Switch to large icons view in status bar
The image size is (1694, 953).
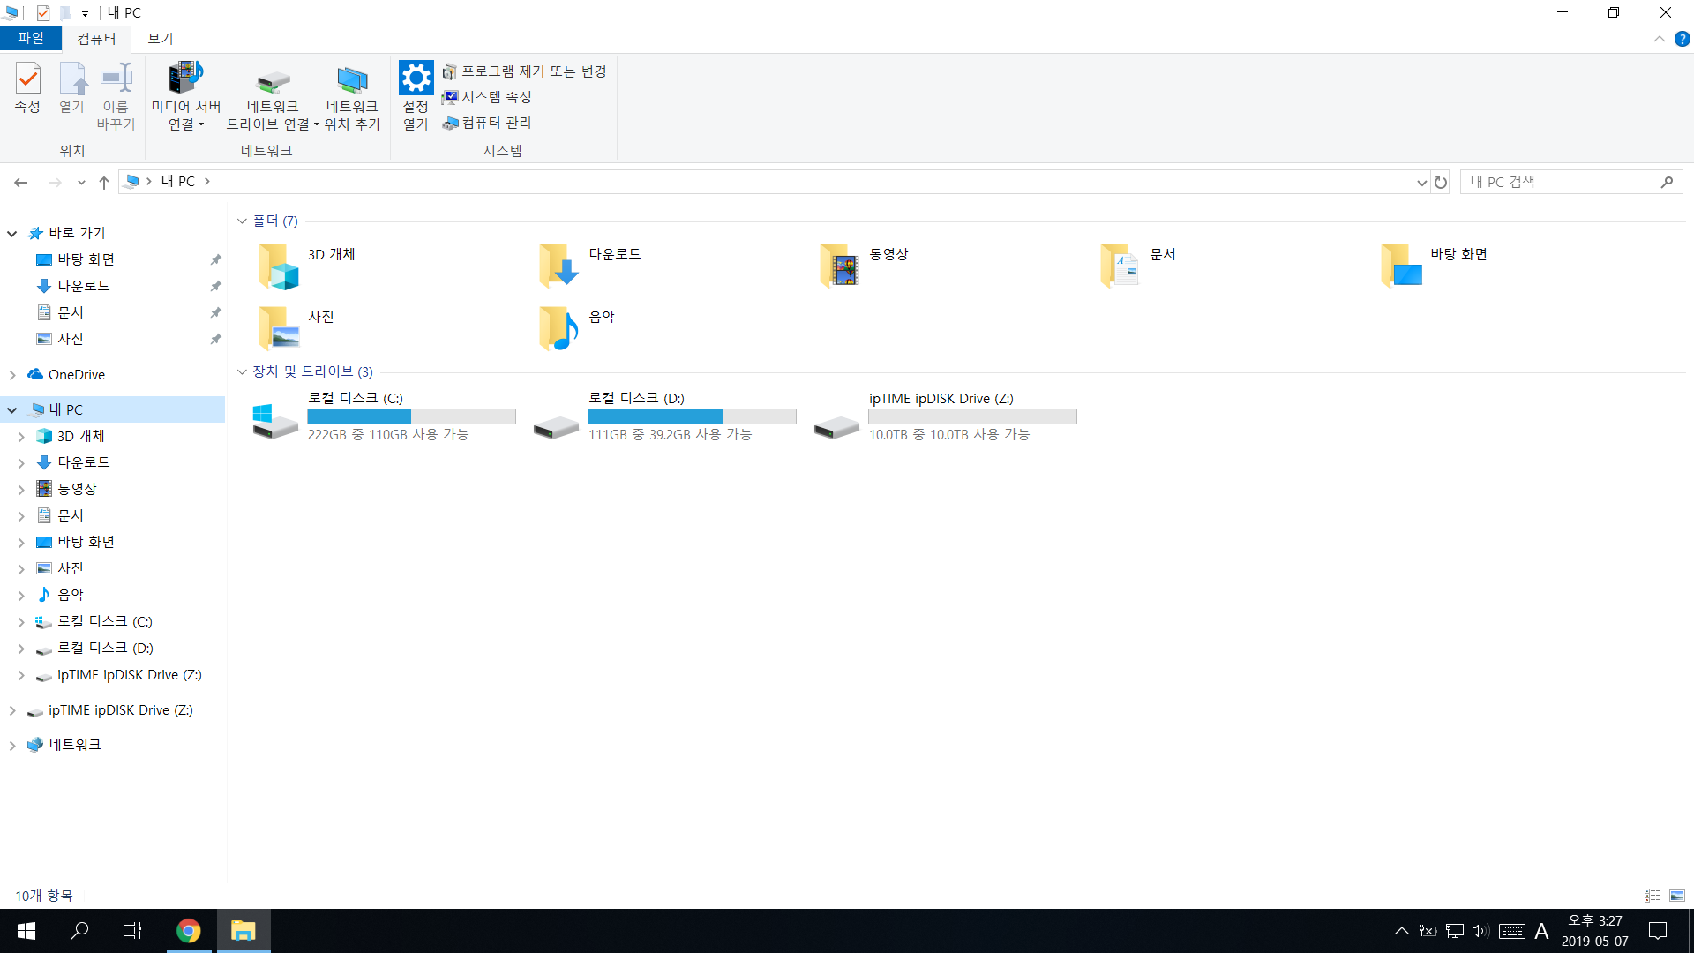point(1677,896)
